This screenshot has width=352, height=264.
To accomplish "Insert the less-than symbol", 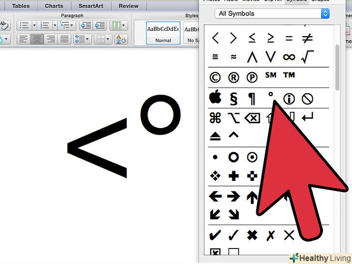I will coord(215,38).
